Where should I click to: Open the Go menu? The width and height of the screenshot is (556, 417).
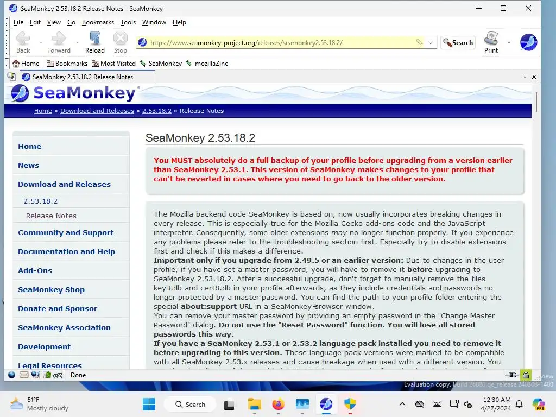(x=71, y=22)
